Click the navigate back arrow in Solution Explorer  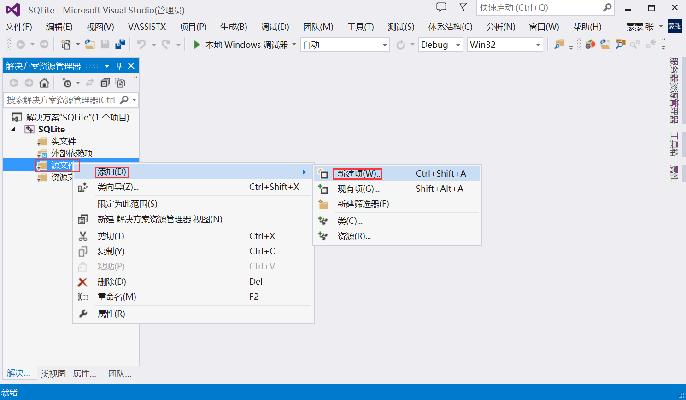click(x=13, y=83)
